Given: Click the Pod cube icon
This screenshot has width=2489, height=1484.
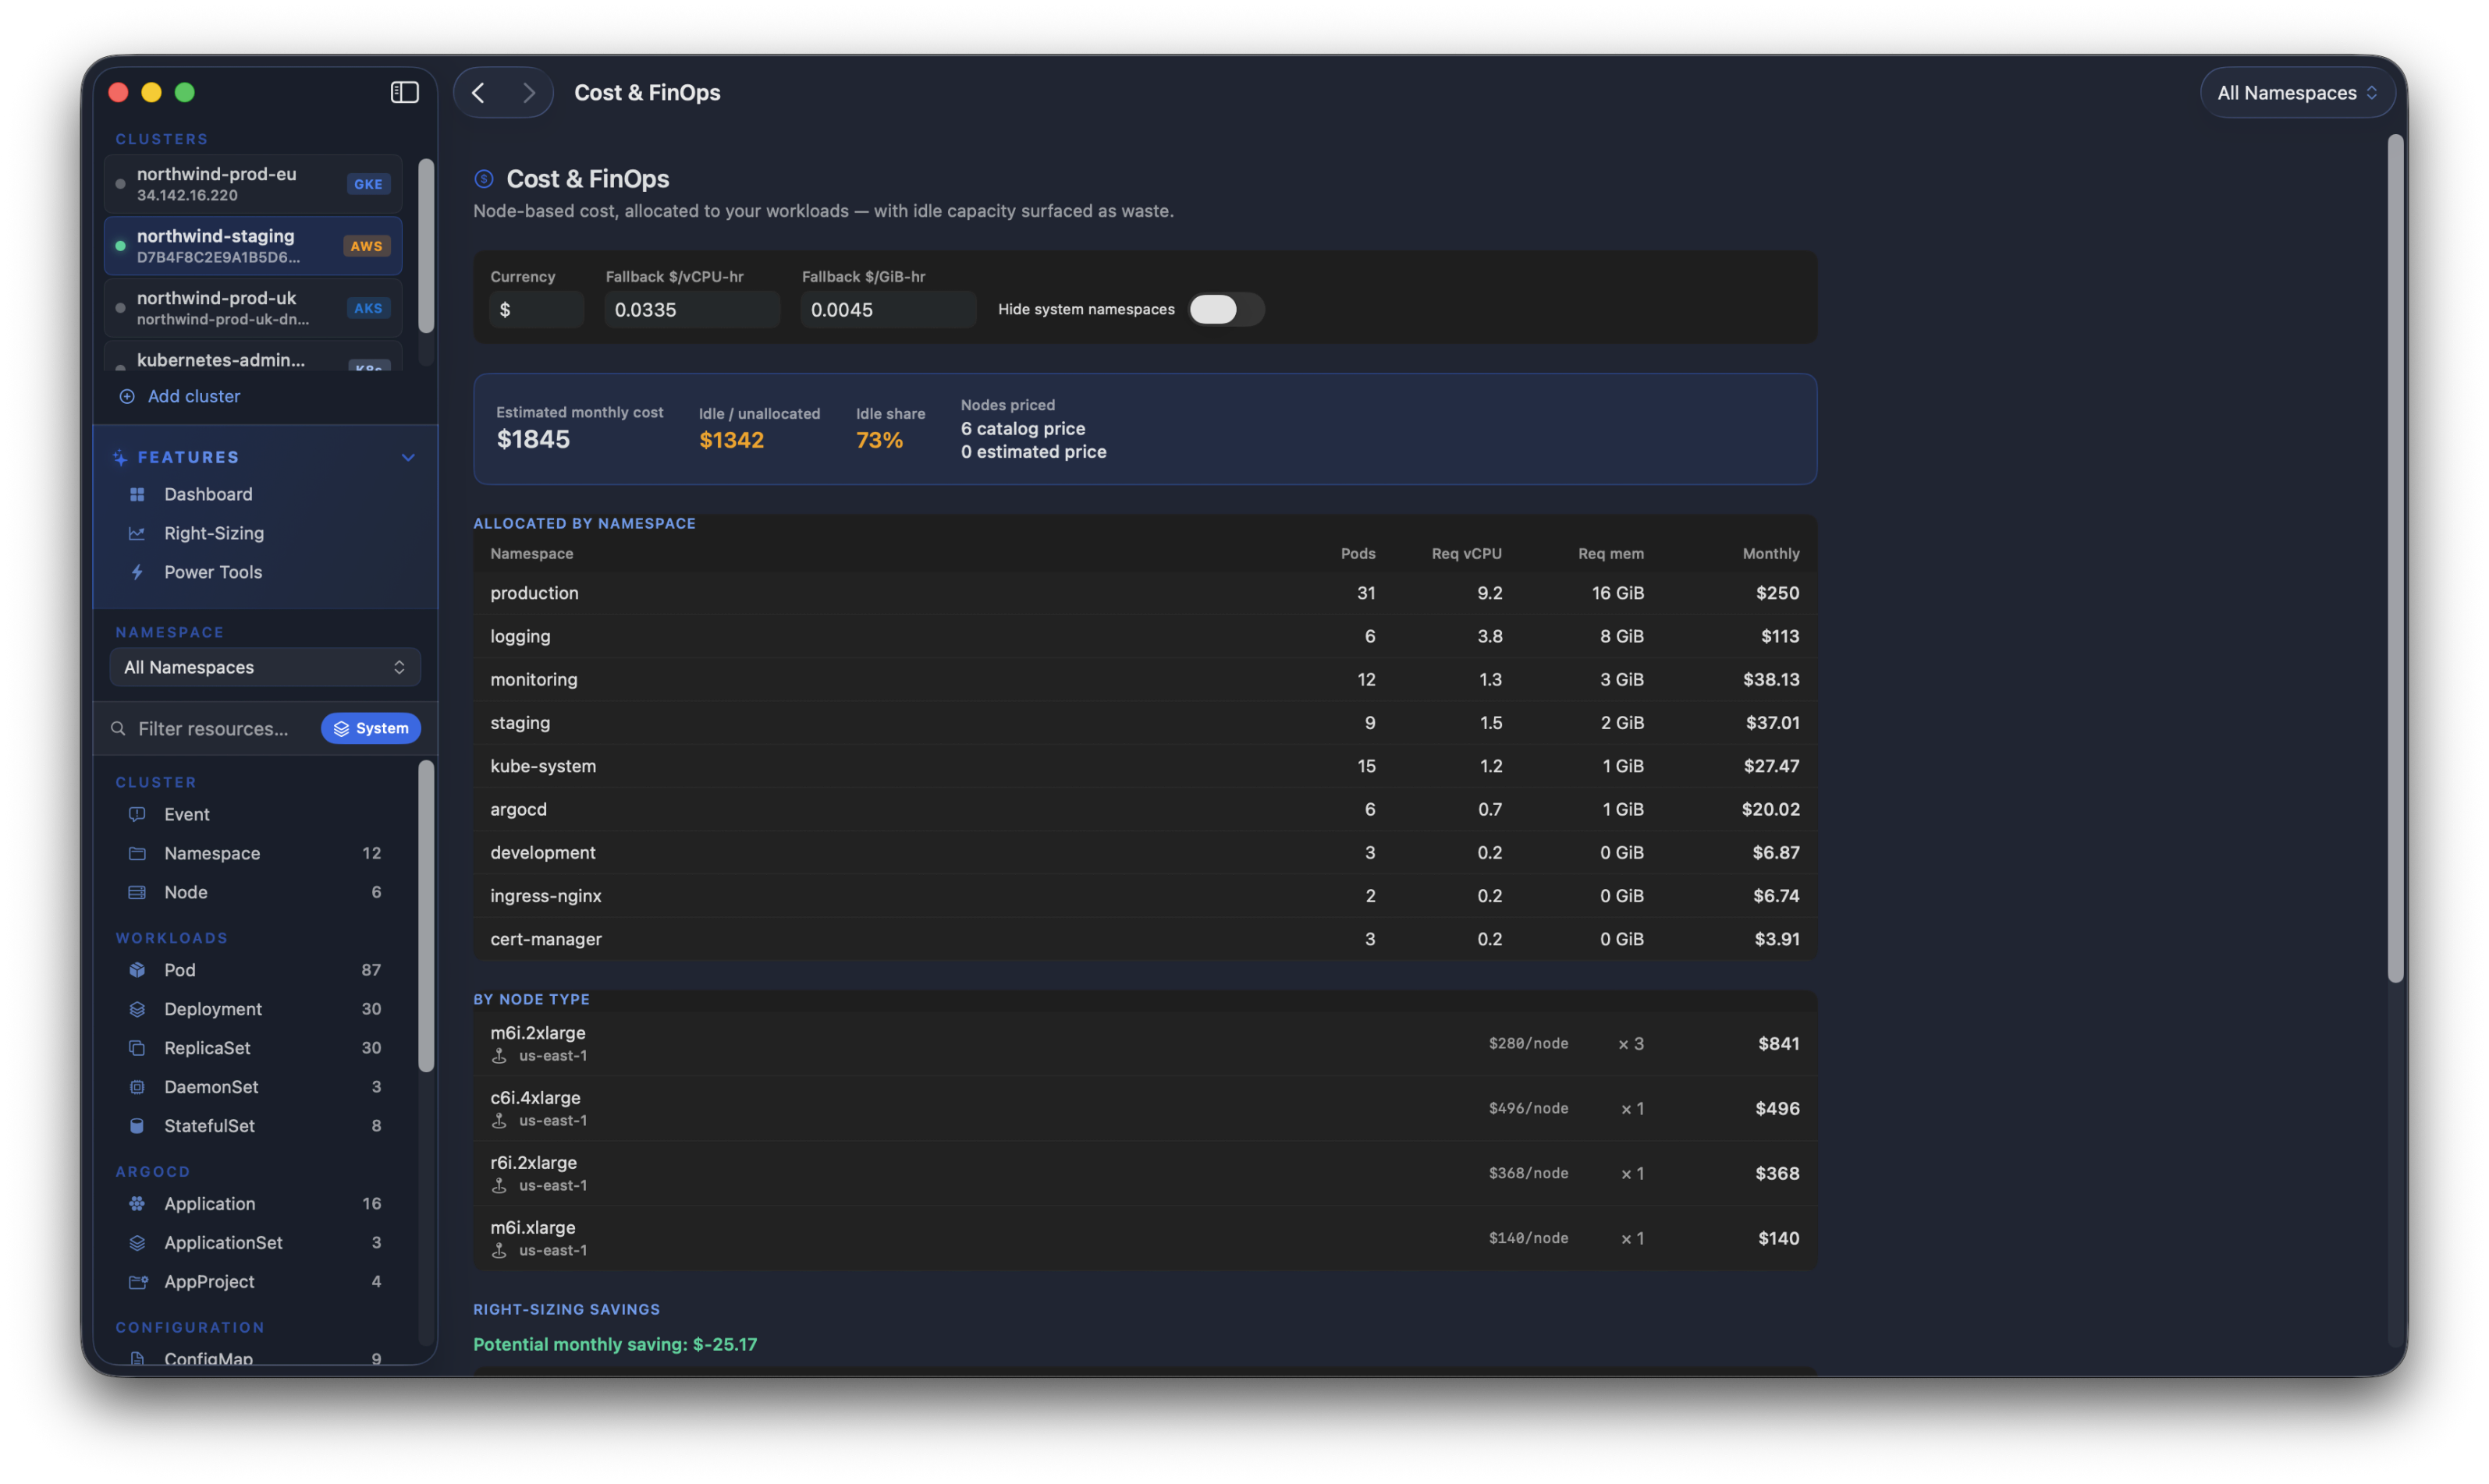Looking at the screenshot, I should [137, 970].
